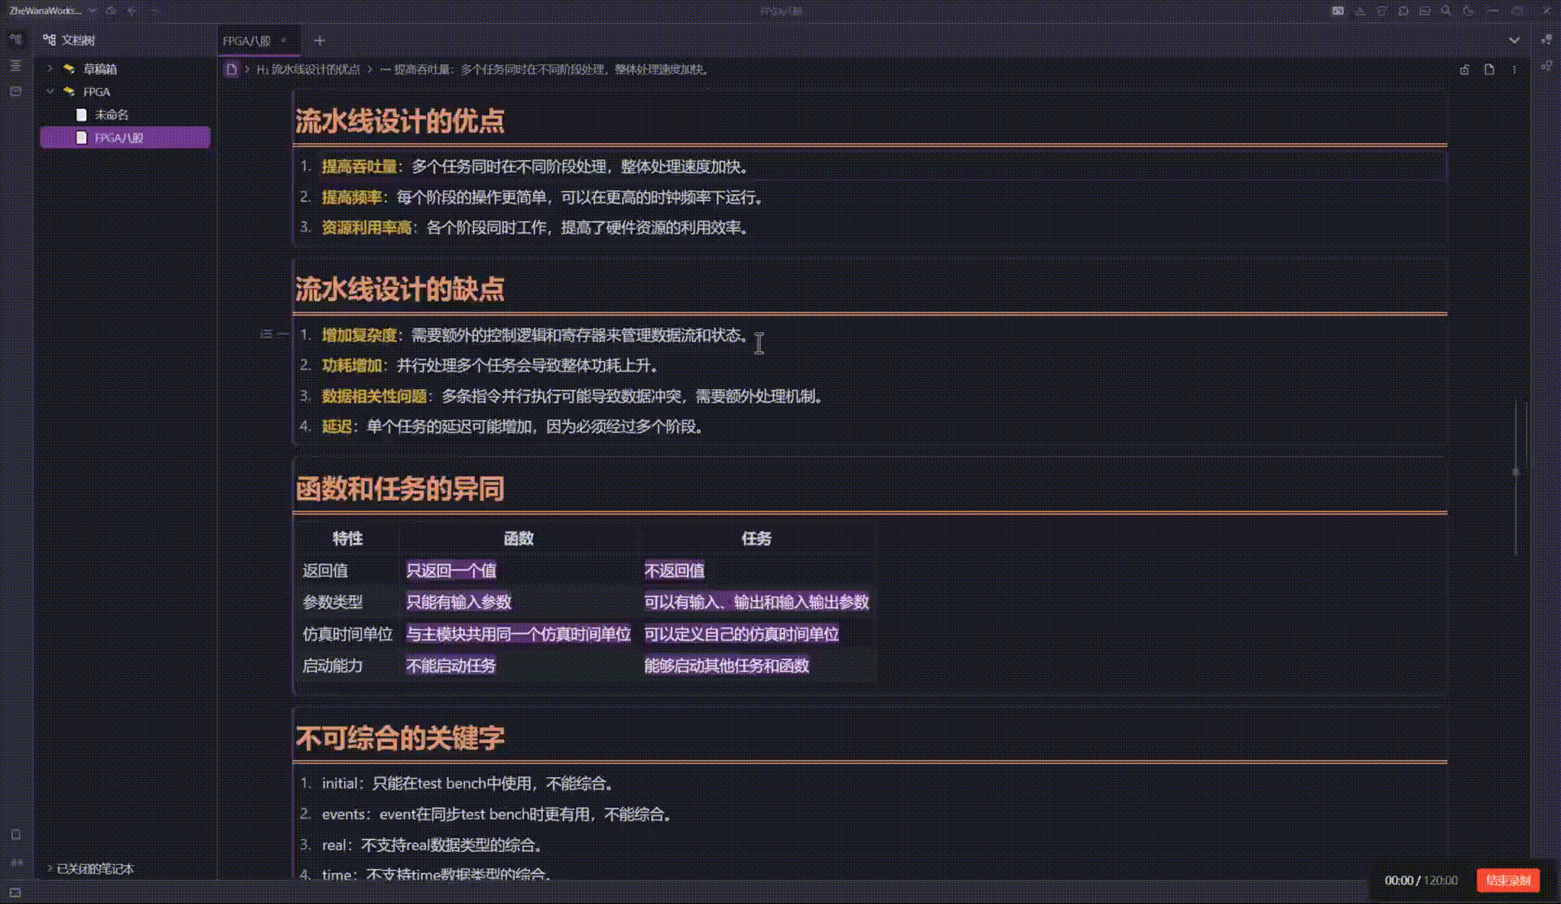Click the forward navigation arrow

tap(154, 11)
